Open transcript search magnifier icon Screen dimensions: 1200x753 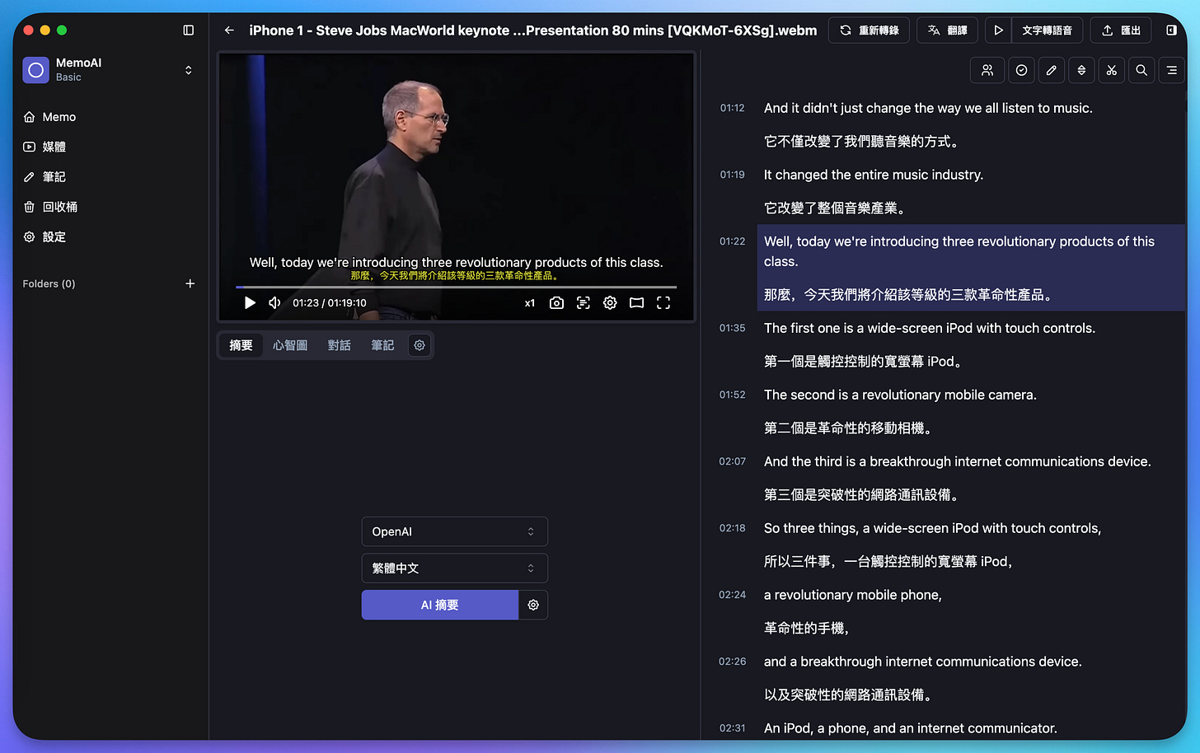click(1141, 70)
